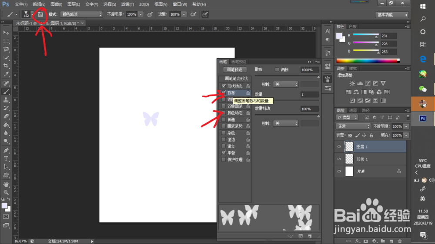This screenshot has width=435, height=244.
Task: Open the Opacity dropdown in options bar
Action: (141, 14)
